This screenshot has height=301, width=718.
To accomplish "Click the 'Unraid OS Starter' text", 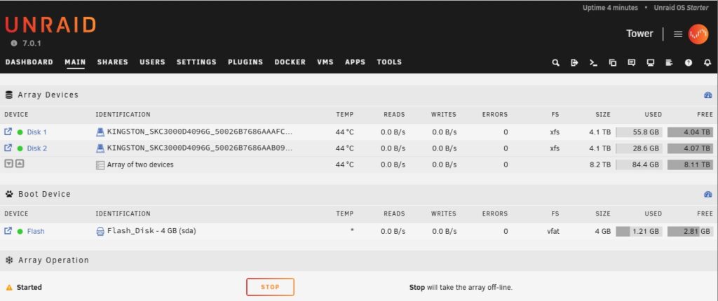I will point(681,8).
